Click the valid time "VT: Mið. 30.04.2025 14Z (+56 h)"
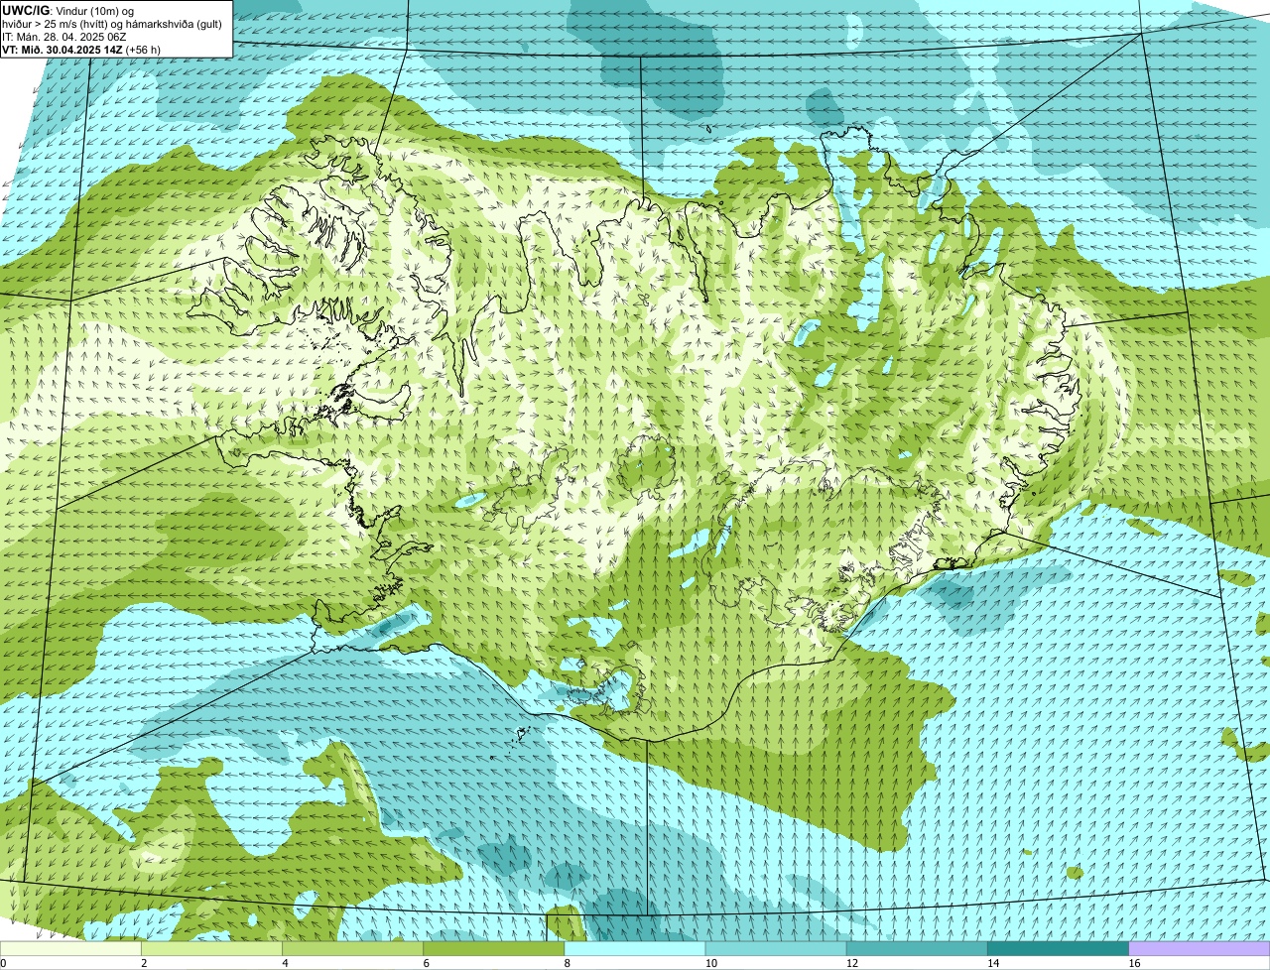The image size is (1270, 970). tap(81, 49)
